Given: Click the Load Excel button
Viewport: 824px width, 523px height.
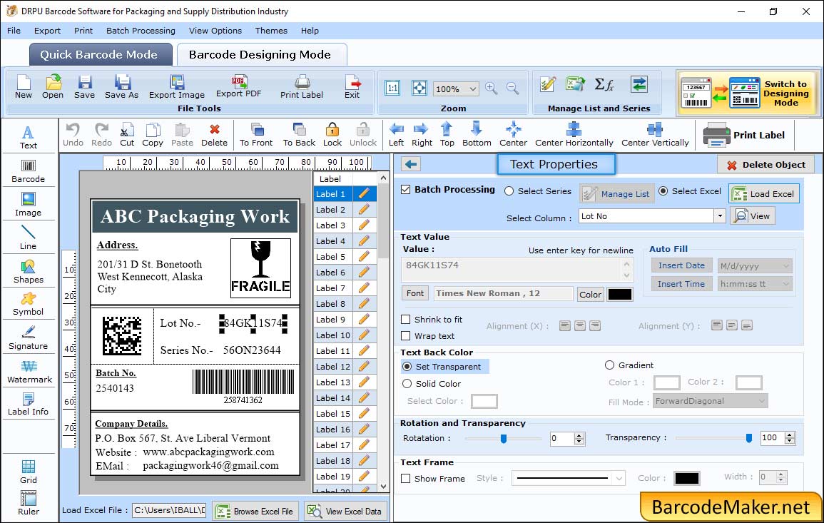Looking at the screenshot, I should pos(764,193).
